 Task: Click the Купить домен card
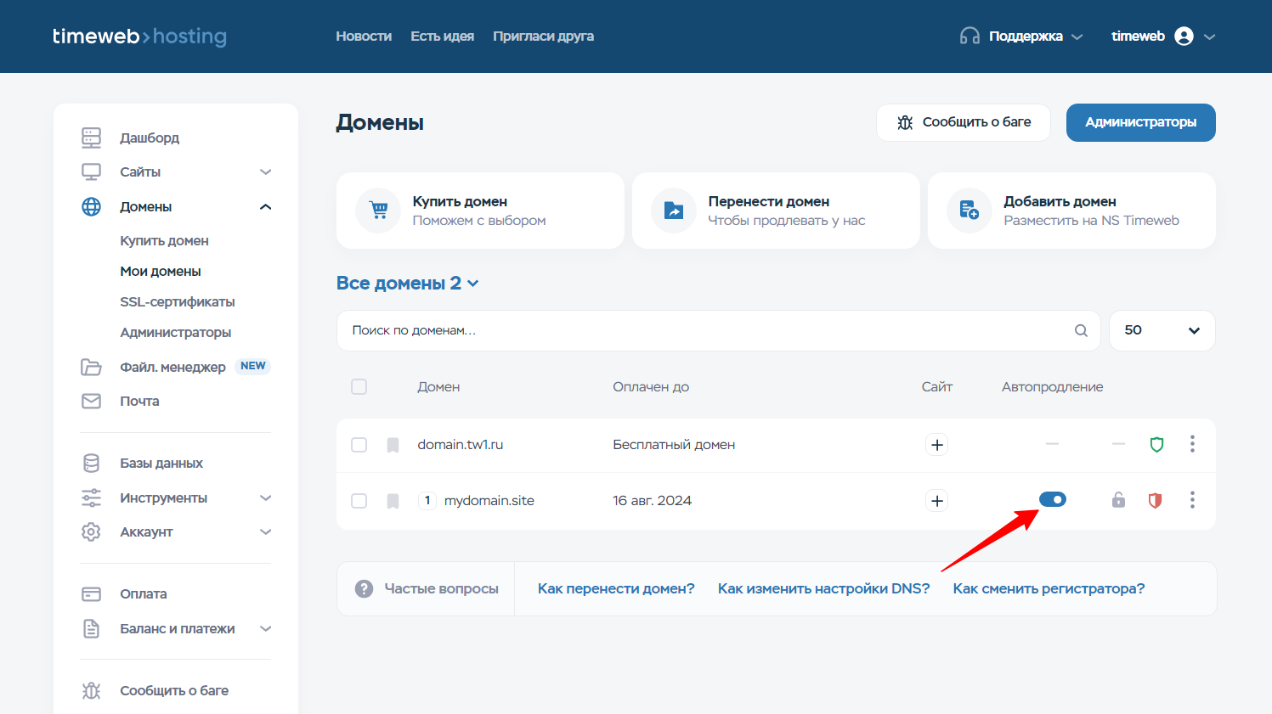tap(480, 211)
